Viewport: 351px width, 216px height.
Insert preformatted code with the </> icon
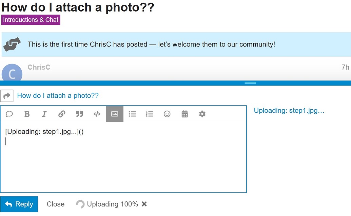pos(97,114)
